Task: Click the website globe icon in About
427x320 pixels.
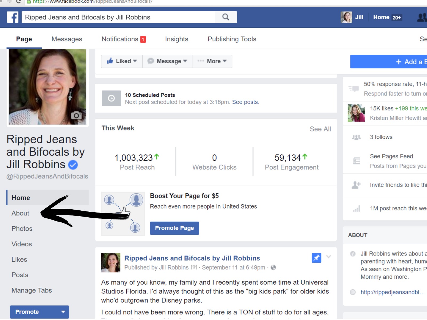Action: click(353, 292)
